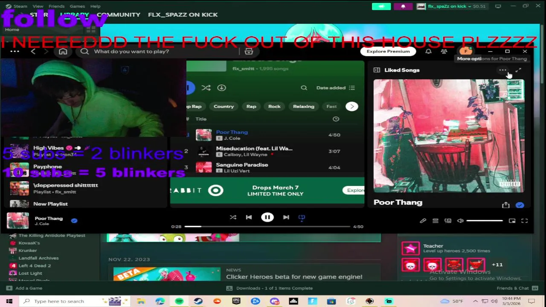Open Help menu in Steam
This screenshot has height=307, width=546.
pos(96,6)
